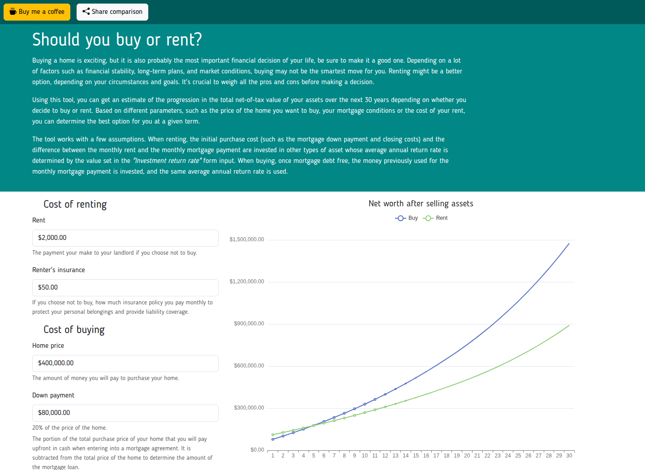Screen dimensions: 645x470
Task: Select the "Should you buy or rent?" heading
Action: (x=117, y=40)
